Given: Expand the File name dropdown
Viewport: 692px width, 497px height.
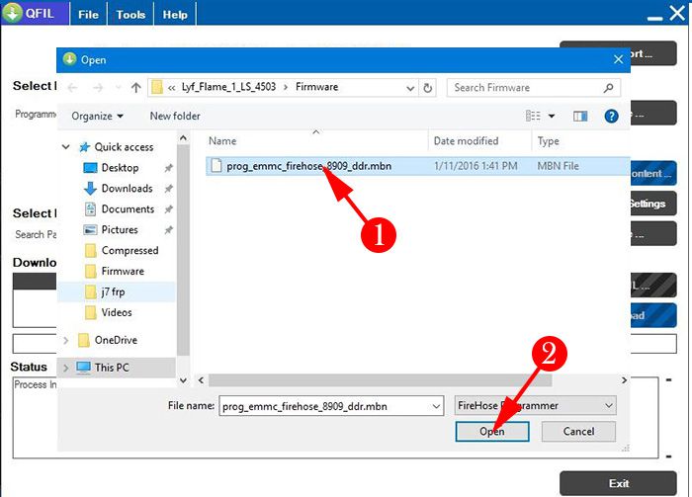Looking at the screenshot, I should point(437,406).
